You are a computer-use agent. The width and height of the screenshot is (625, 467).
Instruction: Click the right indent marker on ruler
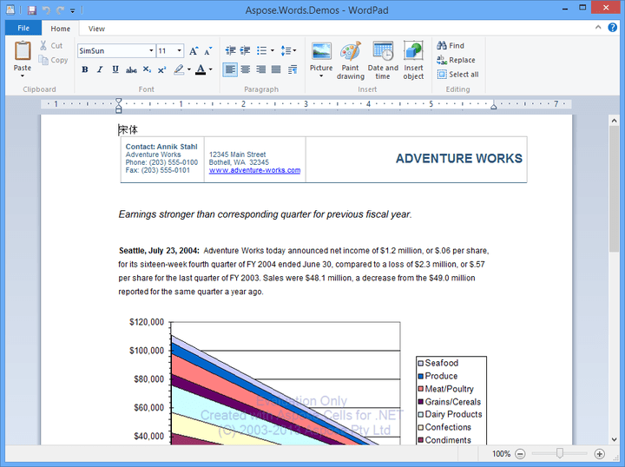493,107
